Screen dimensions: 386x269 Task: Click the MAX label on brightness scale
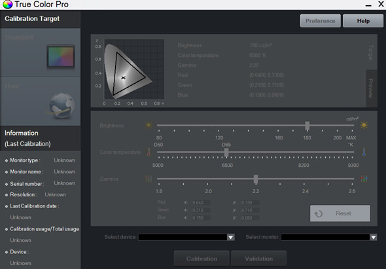[351, 137]
